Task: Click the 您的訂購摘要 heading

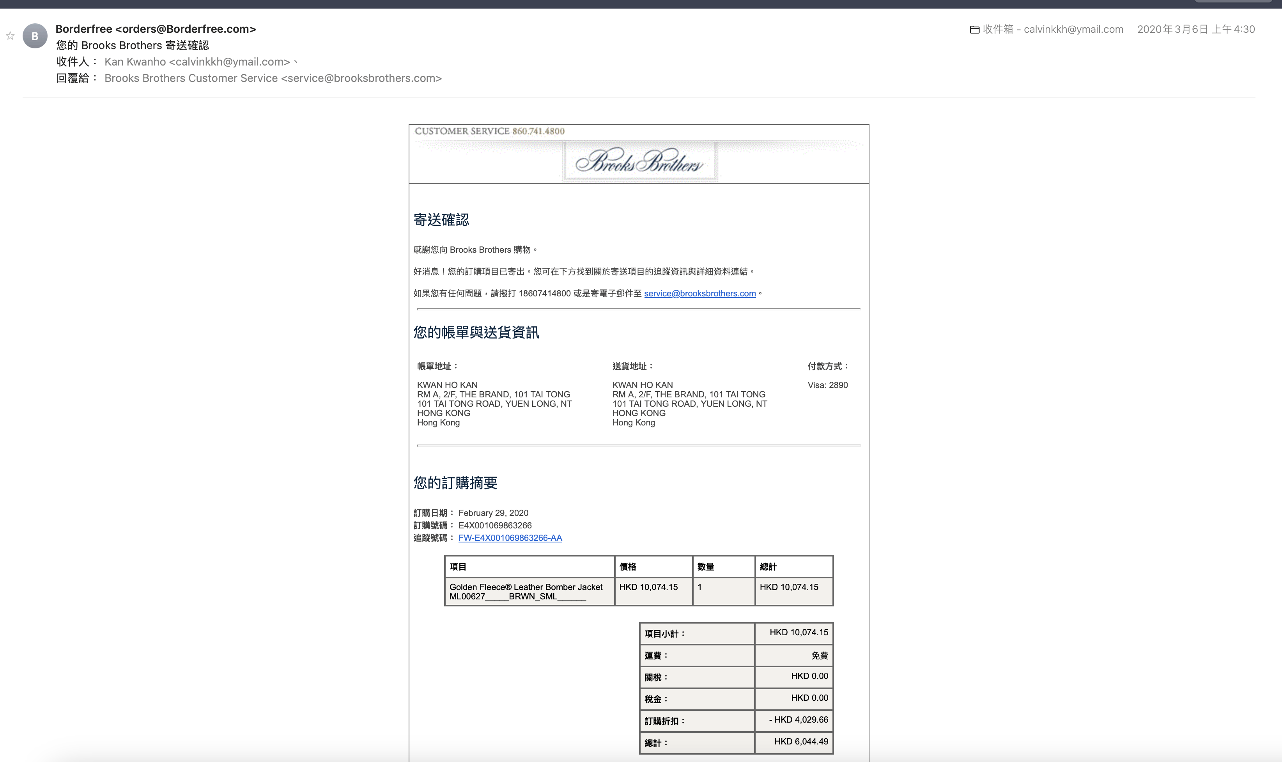Action: pyautogui.click(x=455, y=483)
